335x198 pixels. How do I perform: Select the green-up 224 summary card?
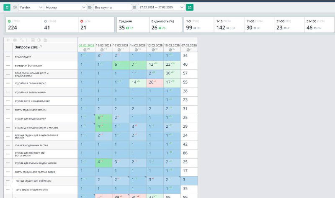(x=24, y=25)
